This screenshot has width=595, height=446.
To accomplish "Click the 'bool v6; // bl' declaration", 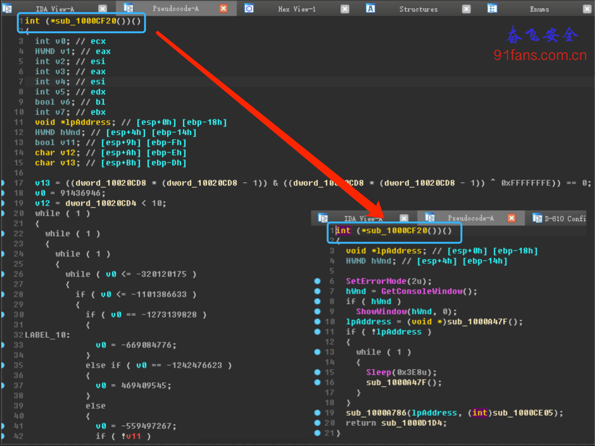I will pos(70,102).
